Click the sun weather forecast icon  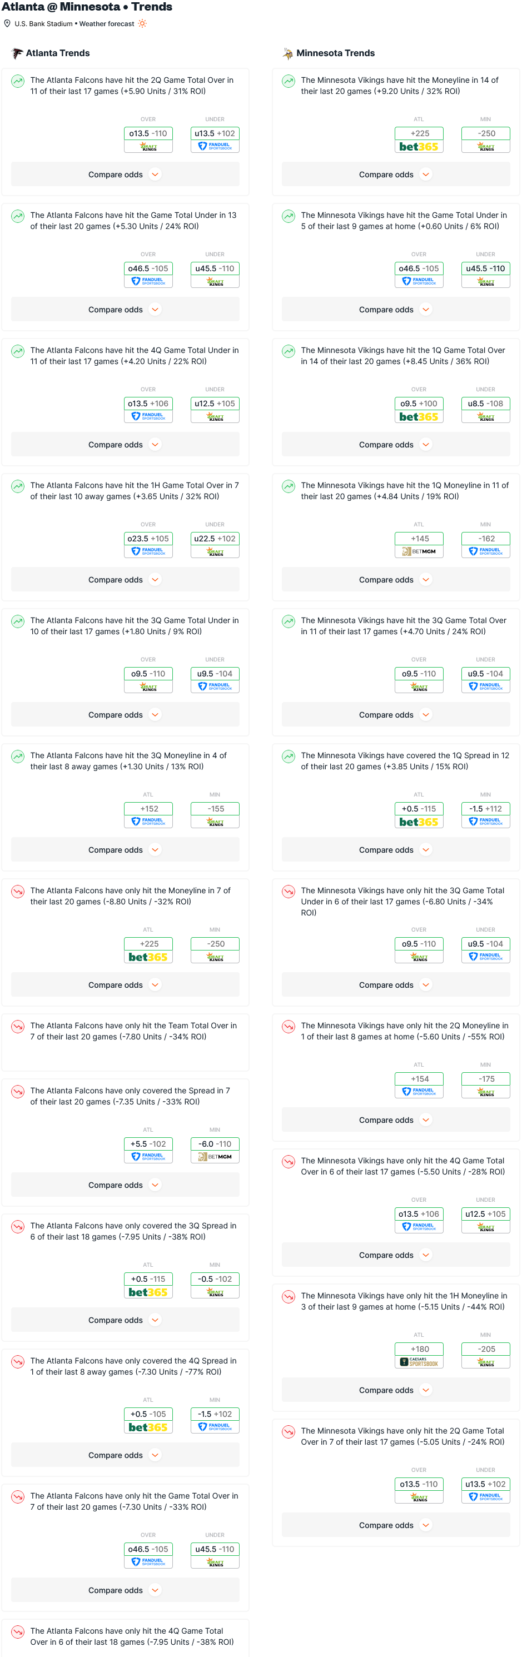[x=142, y=24]
